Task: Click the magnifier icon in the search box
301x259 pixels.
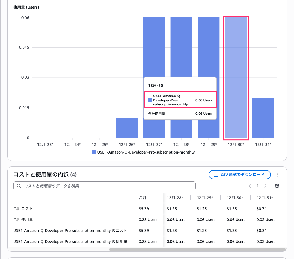Action: (x=19, y=186)
